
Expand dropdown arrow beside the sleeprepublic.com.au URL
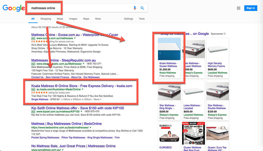83,64
